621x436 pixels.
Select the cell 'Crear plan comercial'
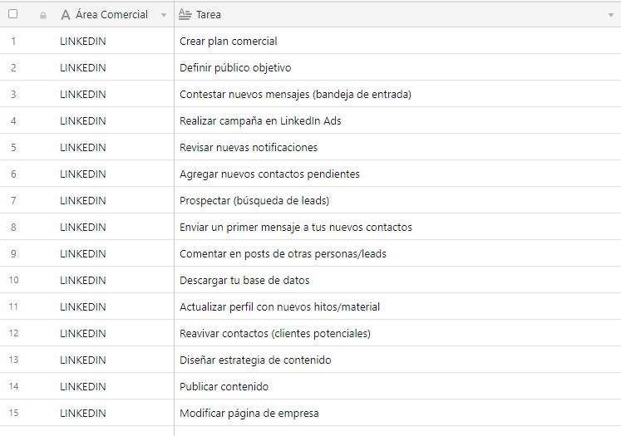397,41
